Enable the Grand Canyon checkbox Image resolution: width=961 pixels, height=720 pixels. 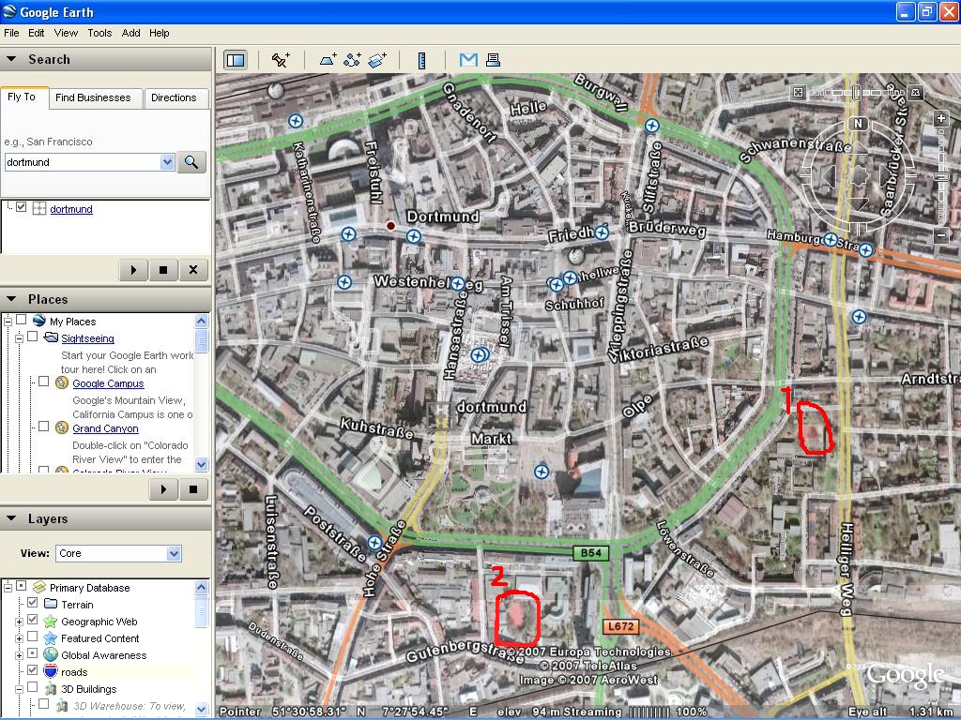point(43,427)
